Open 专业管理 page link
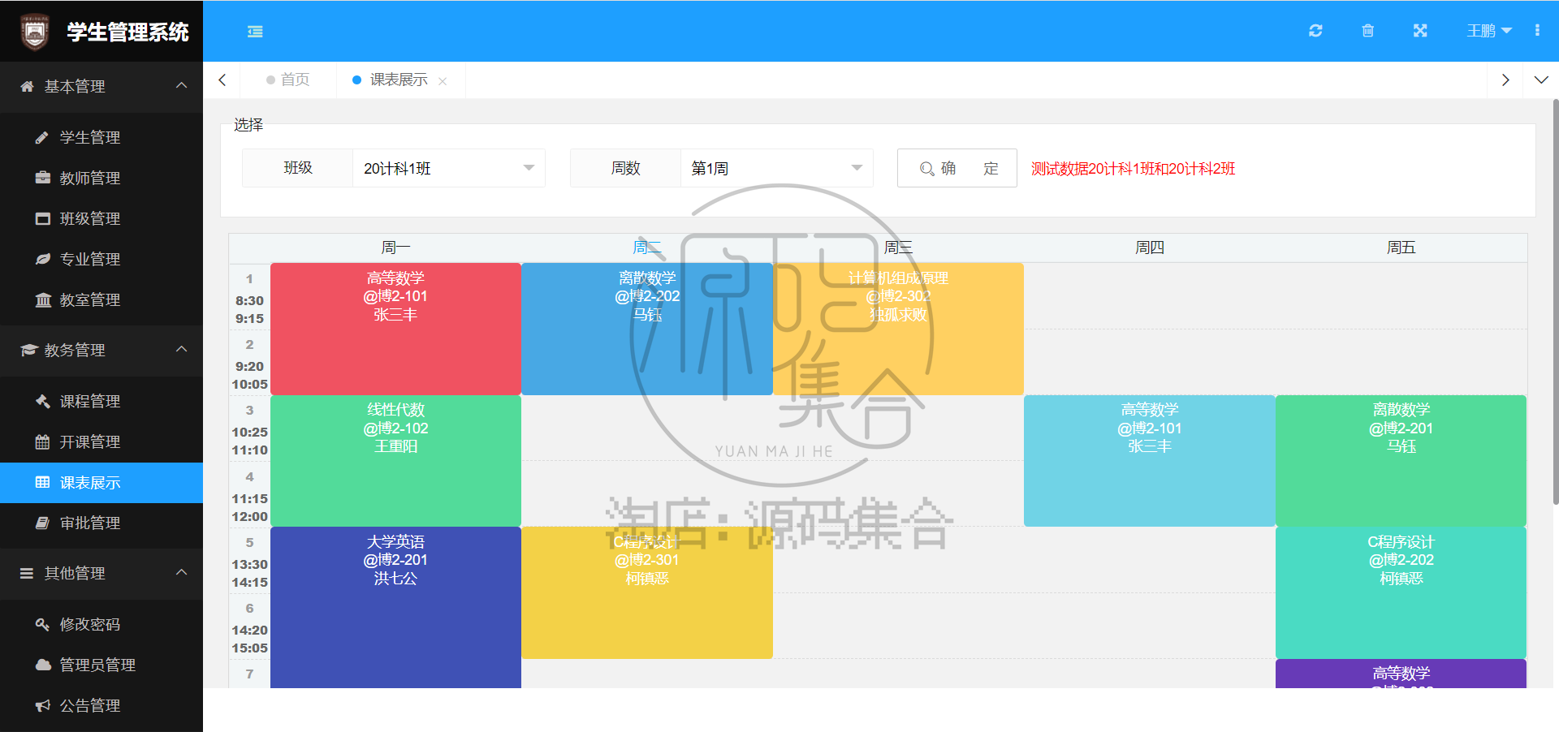 click(101, 259)
